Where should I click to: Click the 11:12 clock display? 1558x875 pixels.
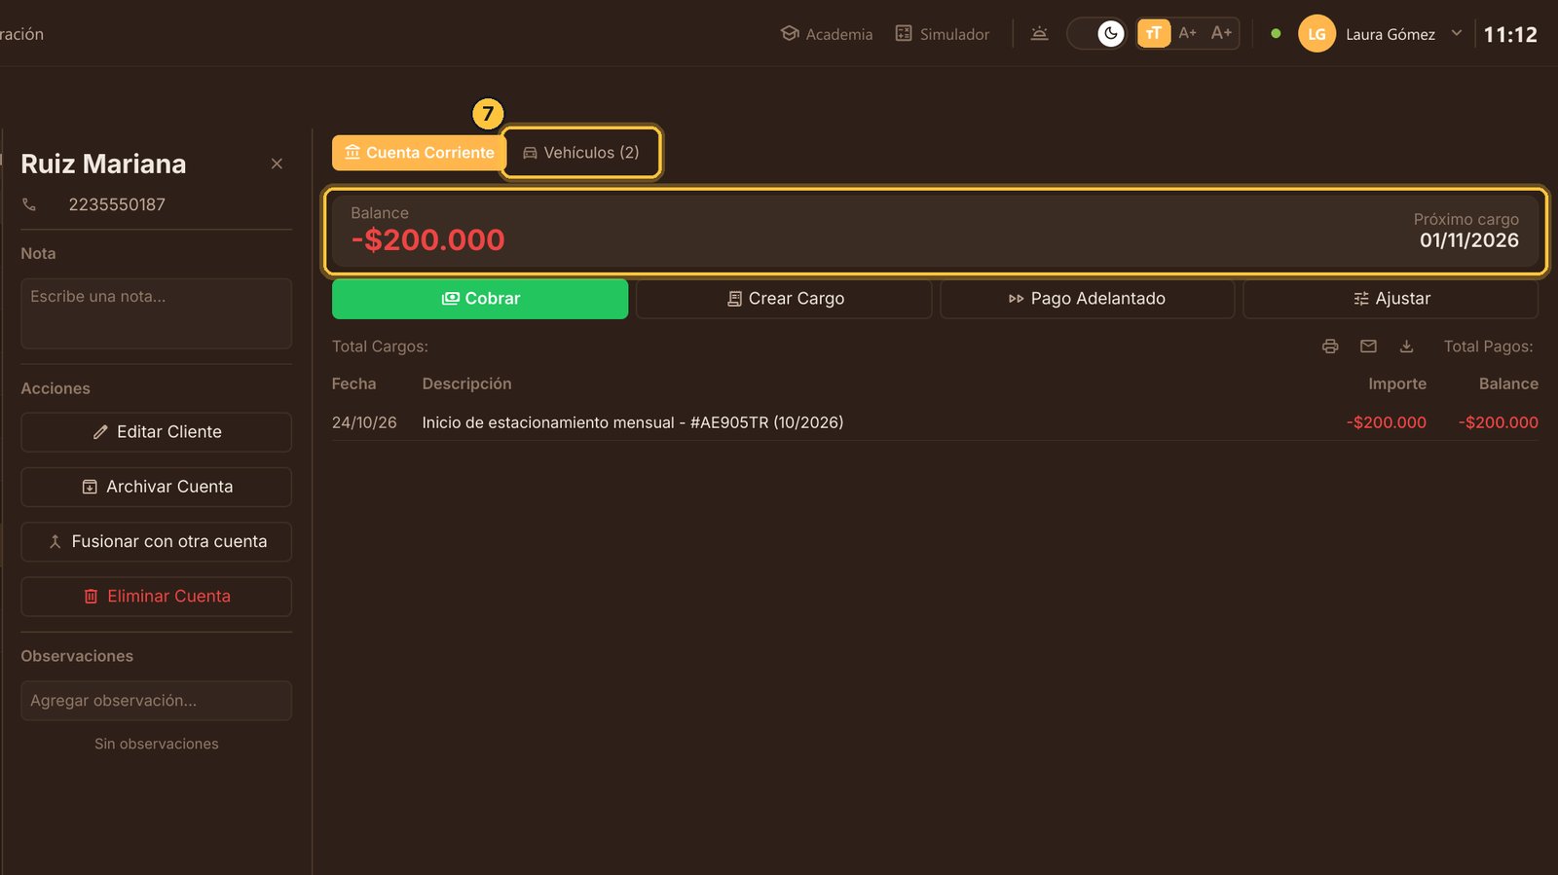click(1510, 35)
